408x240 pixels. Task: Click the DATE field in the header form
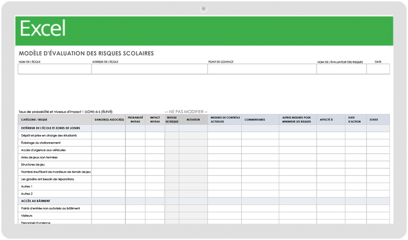[x=378, y=69]
